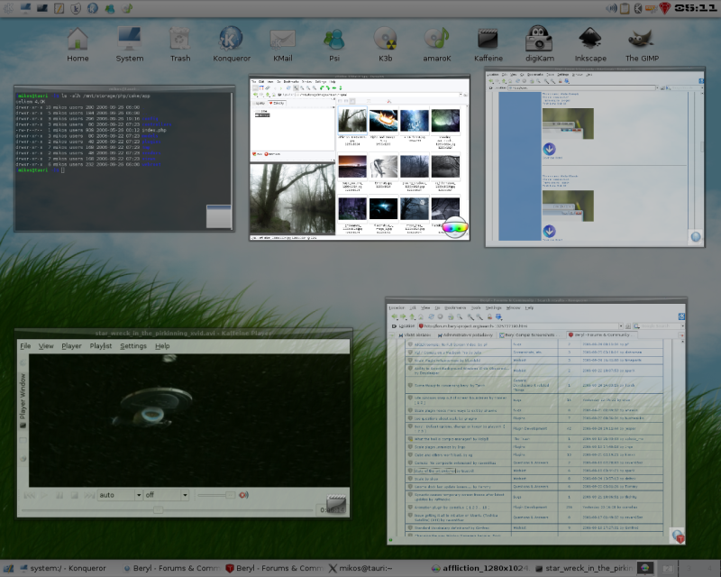Viewport: 721px width, 577px height.
Task: Open the 'auto' dropdown in Kaffeine
Action: 120,495
